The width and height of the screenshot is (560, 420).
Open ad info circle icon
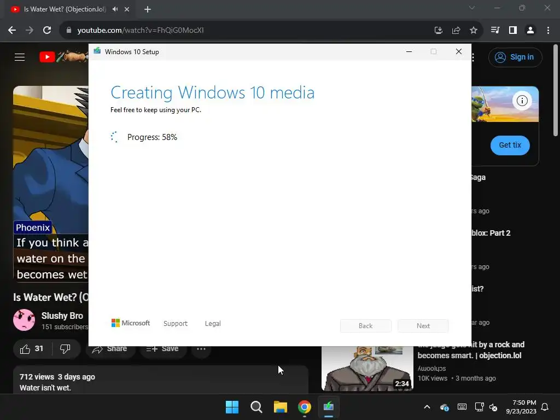(x=522, y=101)
